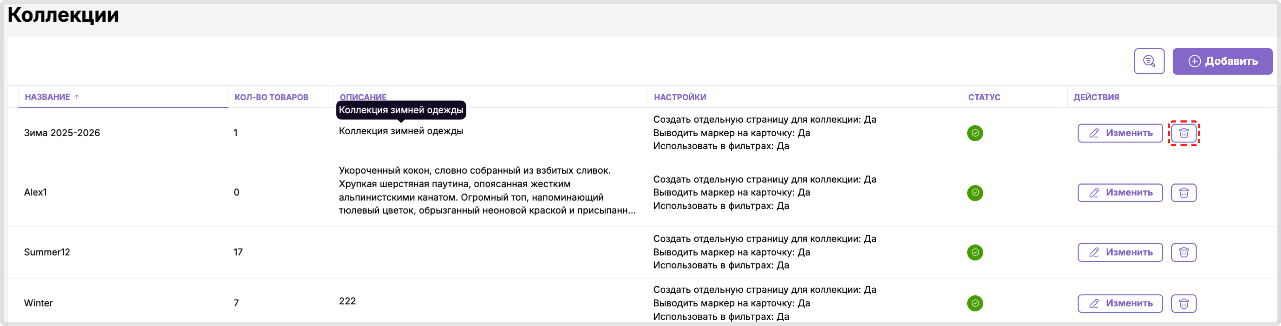Click the pencil icon in Alex1's Изменить button
1281x326 pixels.
(1094, 193)
